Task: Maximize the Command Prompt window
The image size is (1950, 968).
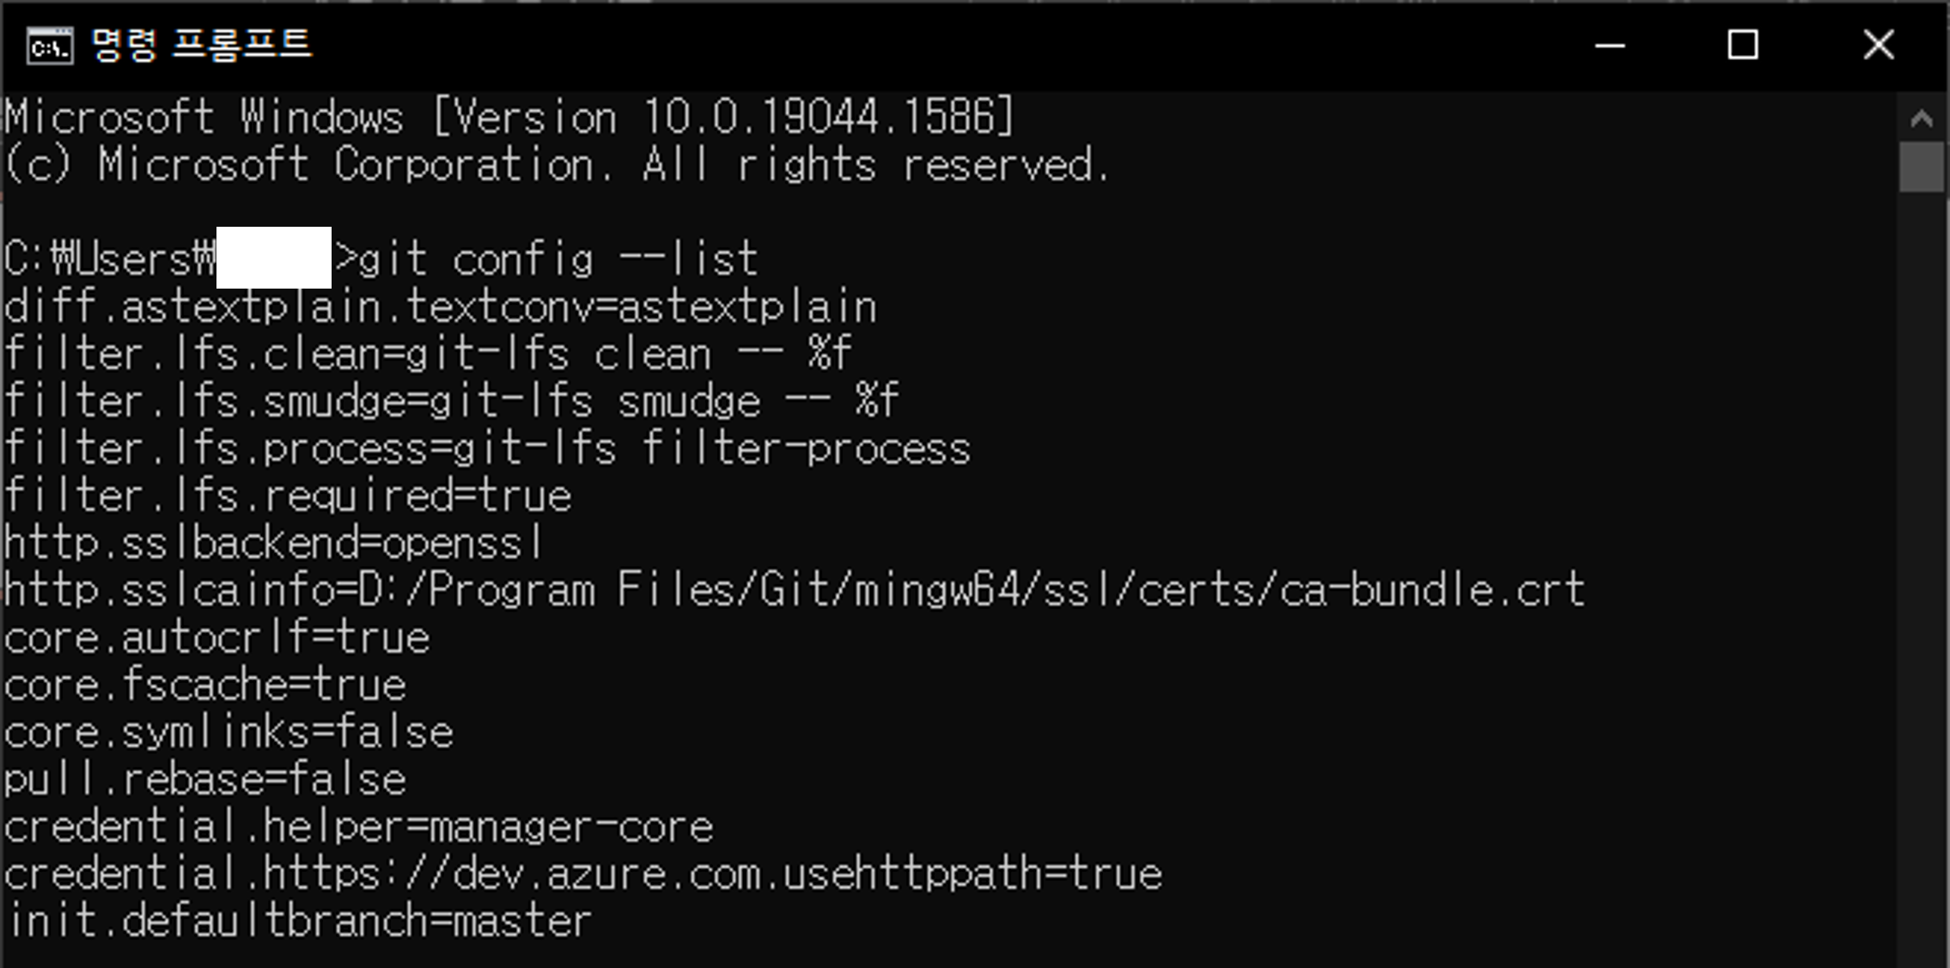Action: [x=1742, y=46]
